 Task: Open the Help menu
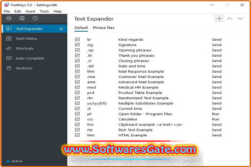(x=58, y=11)
